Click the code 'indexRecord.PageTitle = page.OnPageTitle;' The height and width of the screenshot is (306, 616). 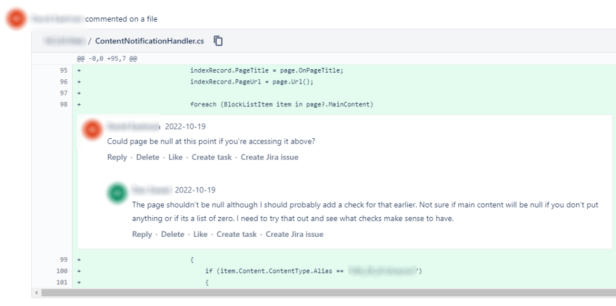coord(266,71)
